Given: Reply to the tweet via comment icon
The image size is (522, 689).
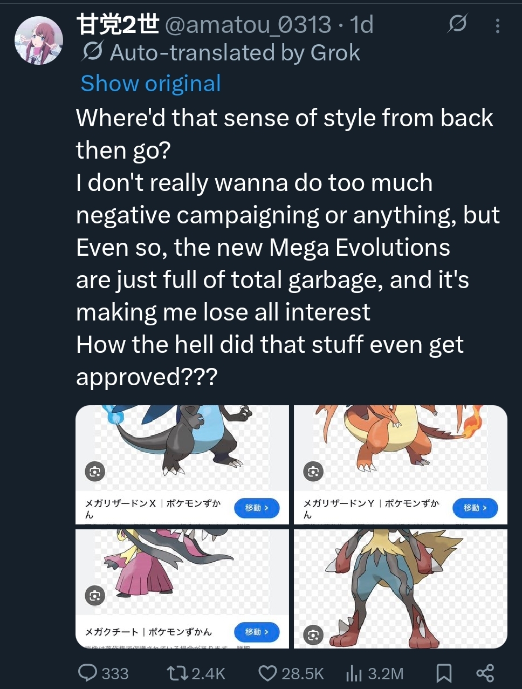Looking at the screenshot, I should coord(88,673).
